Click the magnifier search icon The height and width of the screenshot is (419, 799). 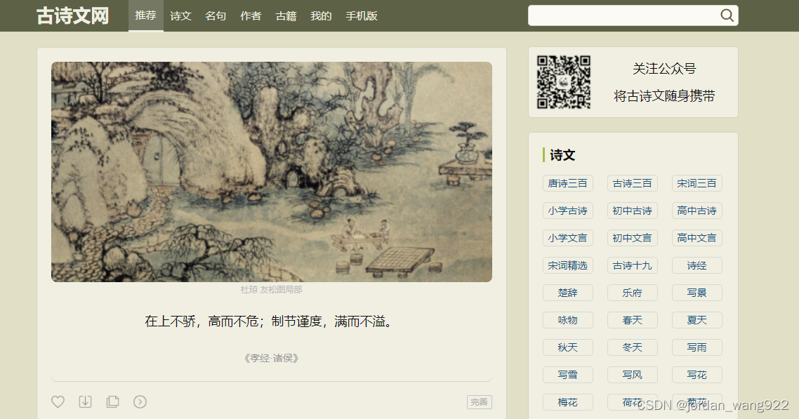(x=727, y=15)
